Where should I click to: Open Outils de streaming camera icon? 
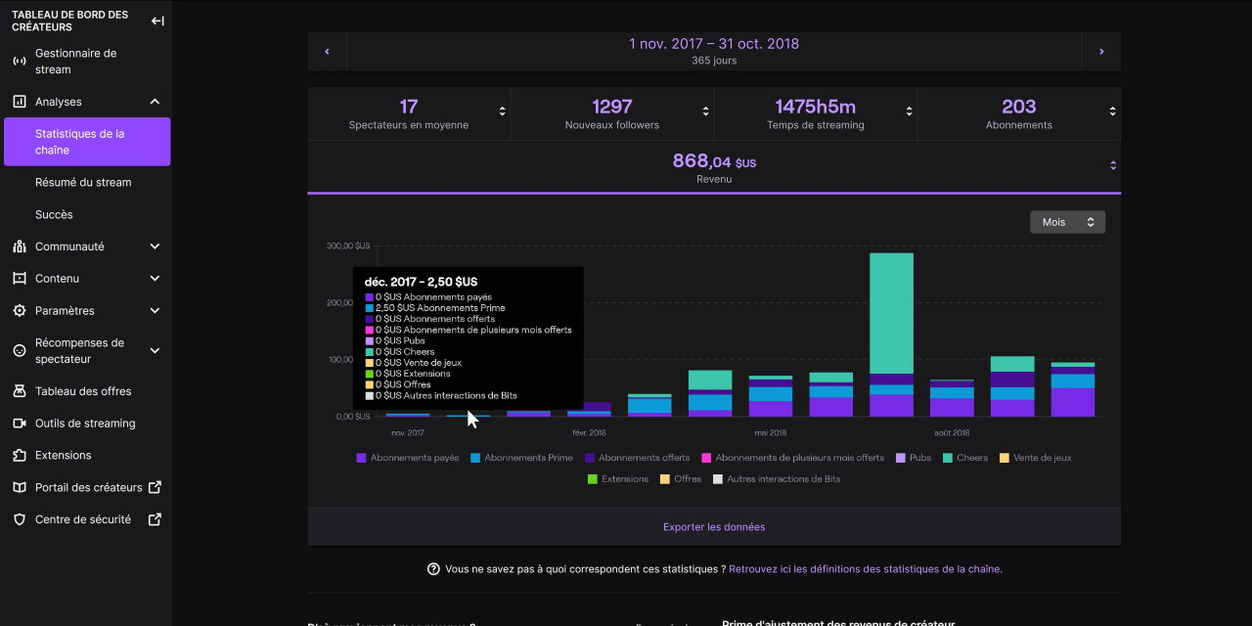coord(19,424)
